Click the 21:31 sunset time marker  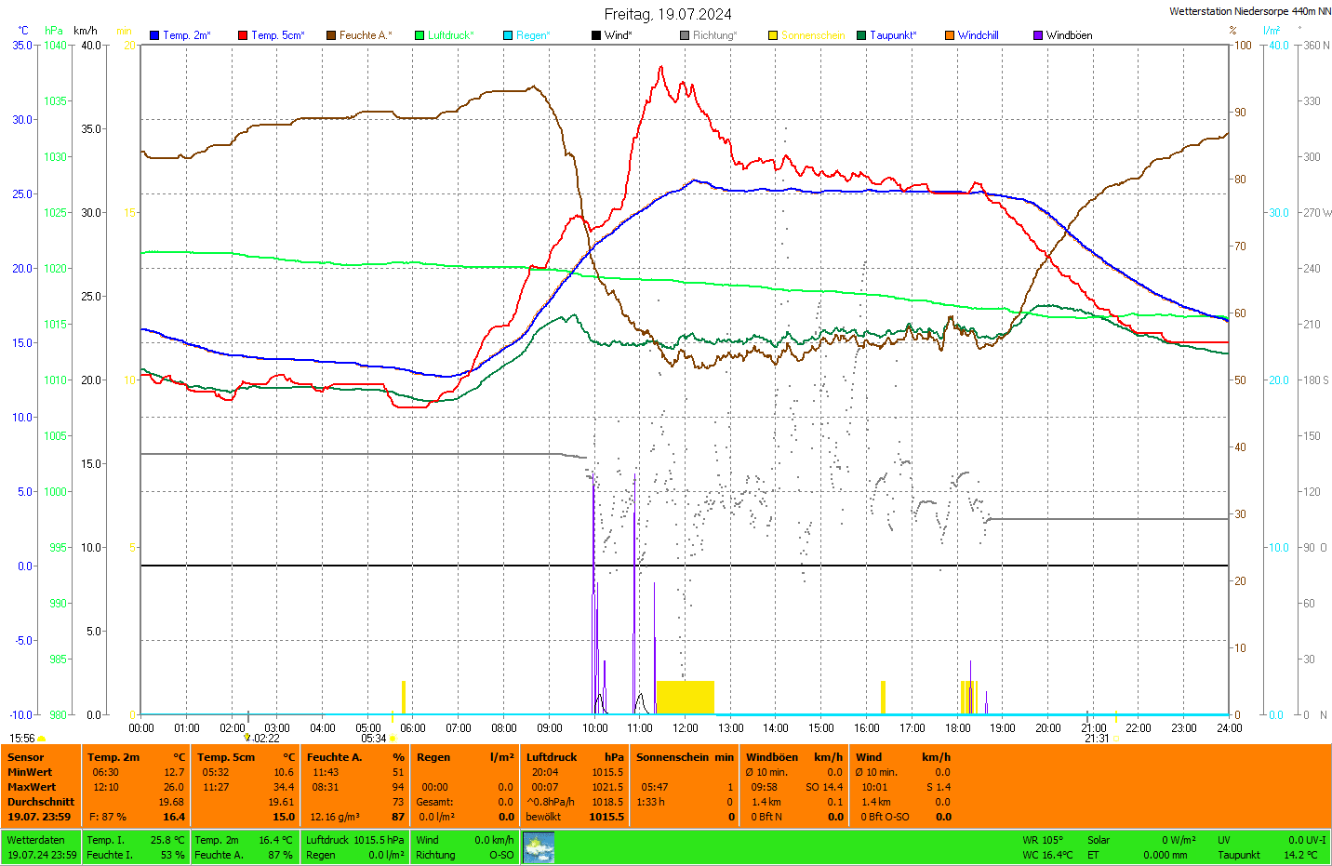(1097, 739)
